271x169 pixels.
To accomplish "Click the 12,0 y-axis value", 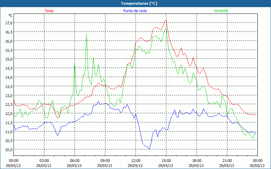I will click(9, 114).
